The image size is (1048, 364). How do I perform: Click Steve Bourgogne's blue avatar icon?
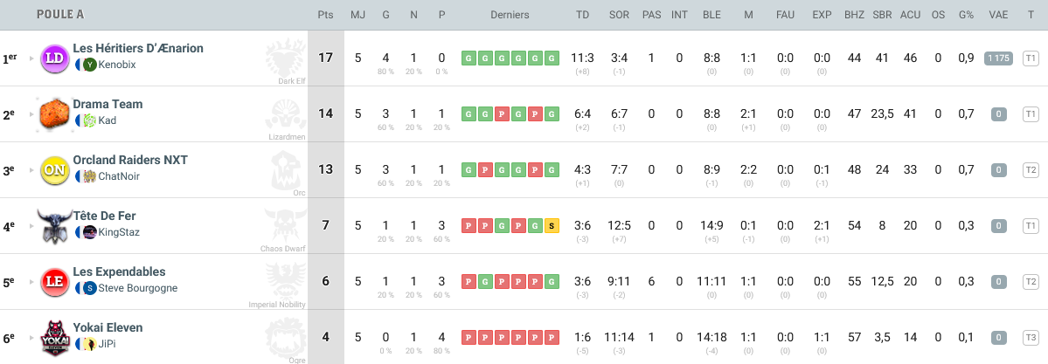click(90, 288)
